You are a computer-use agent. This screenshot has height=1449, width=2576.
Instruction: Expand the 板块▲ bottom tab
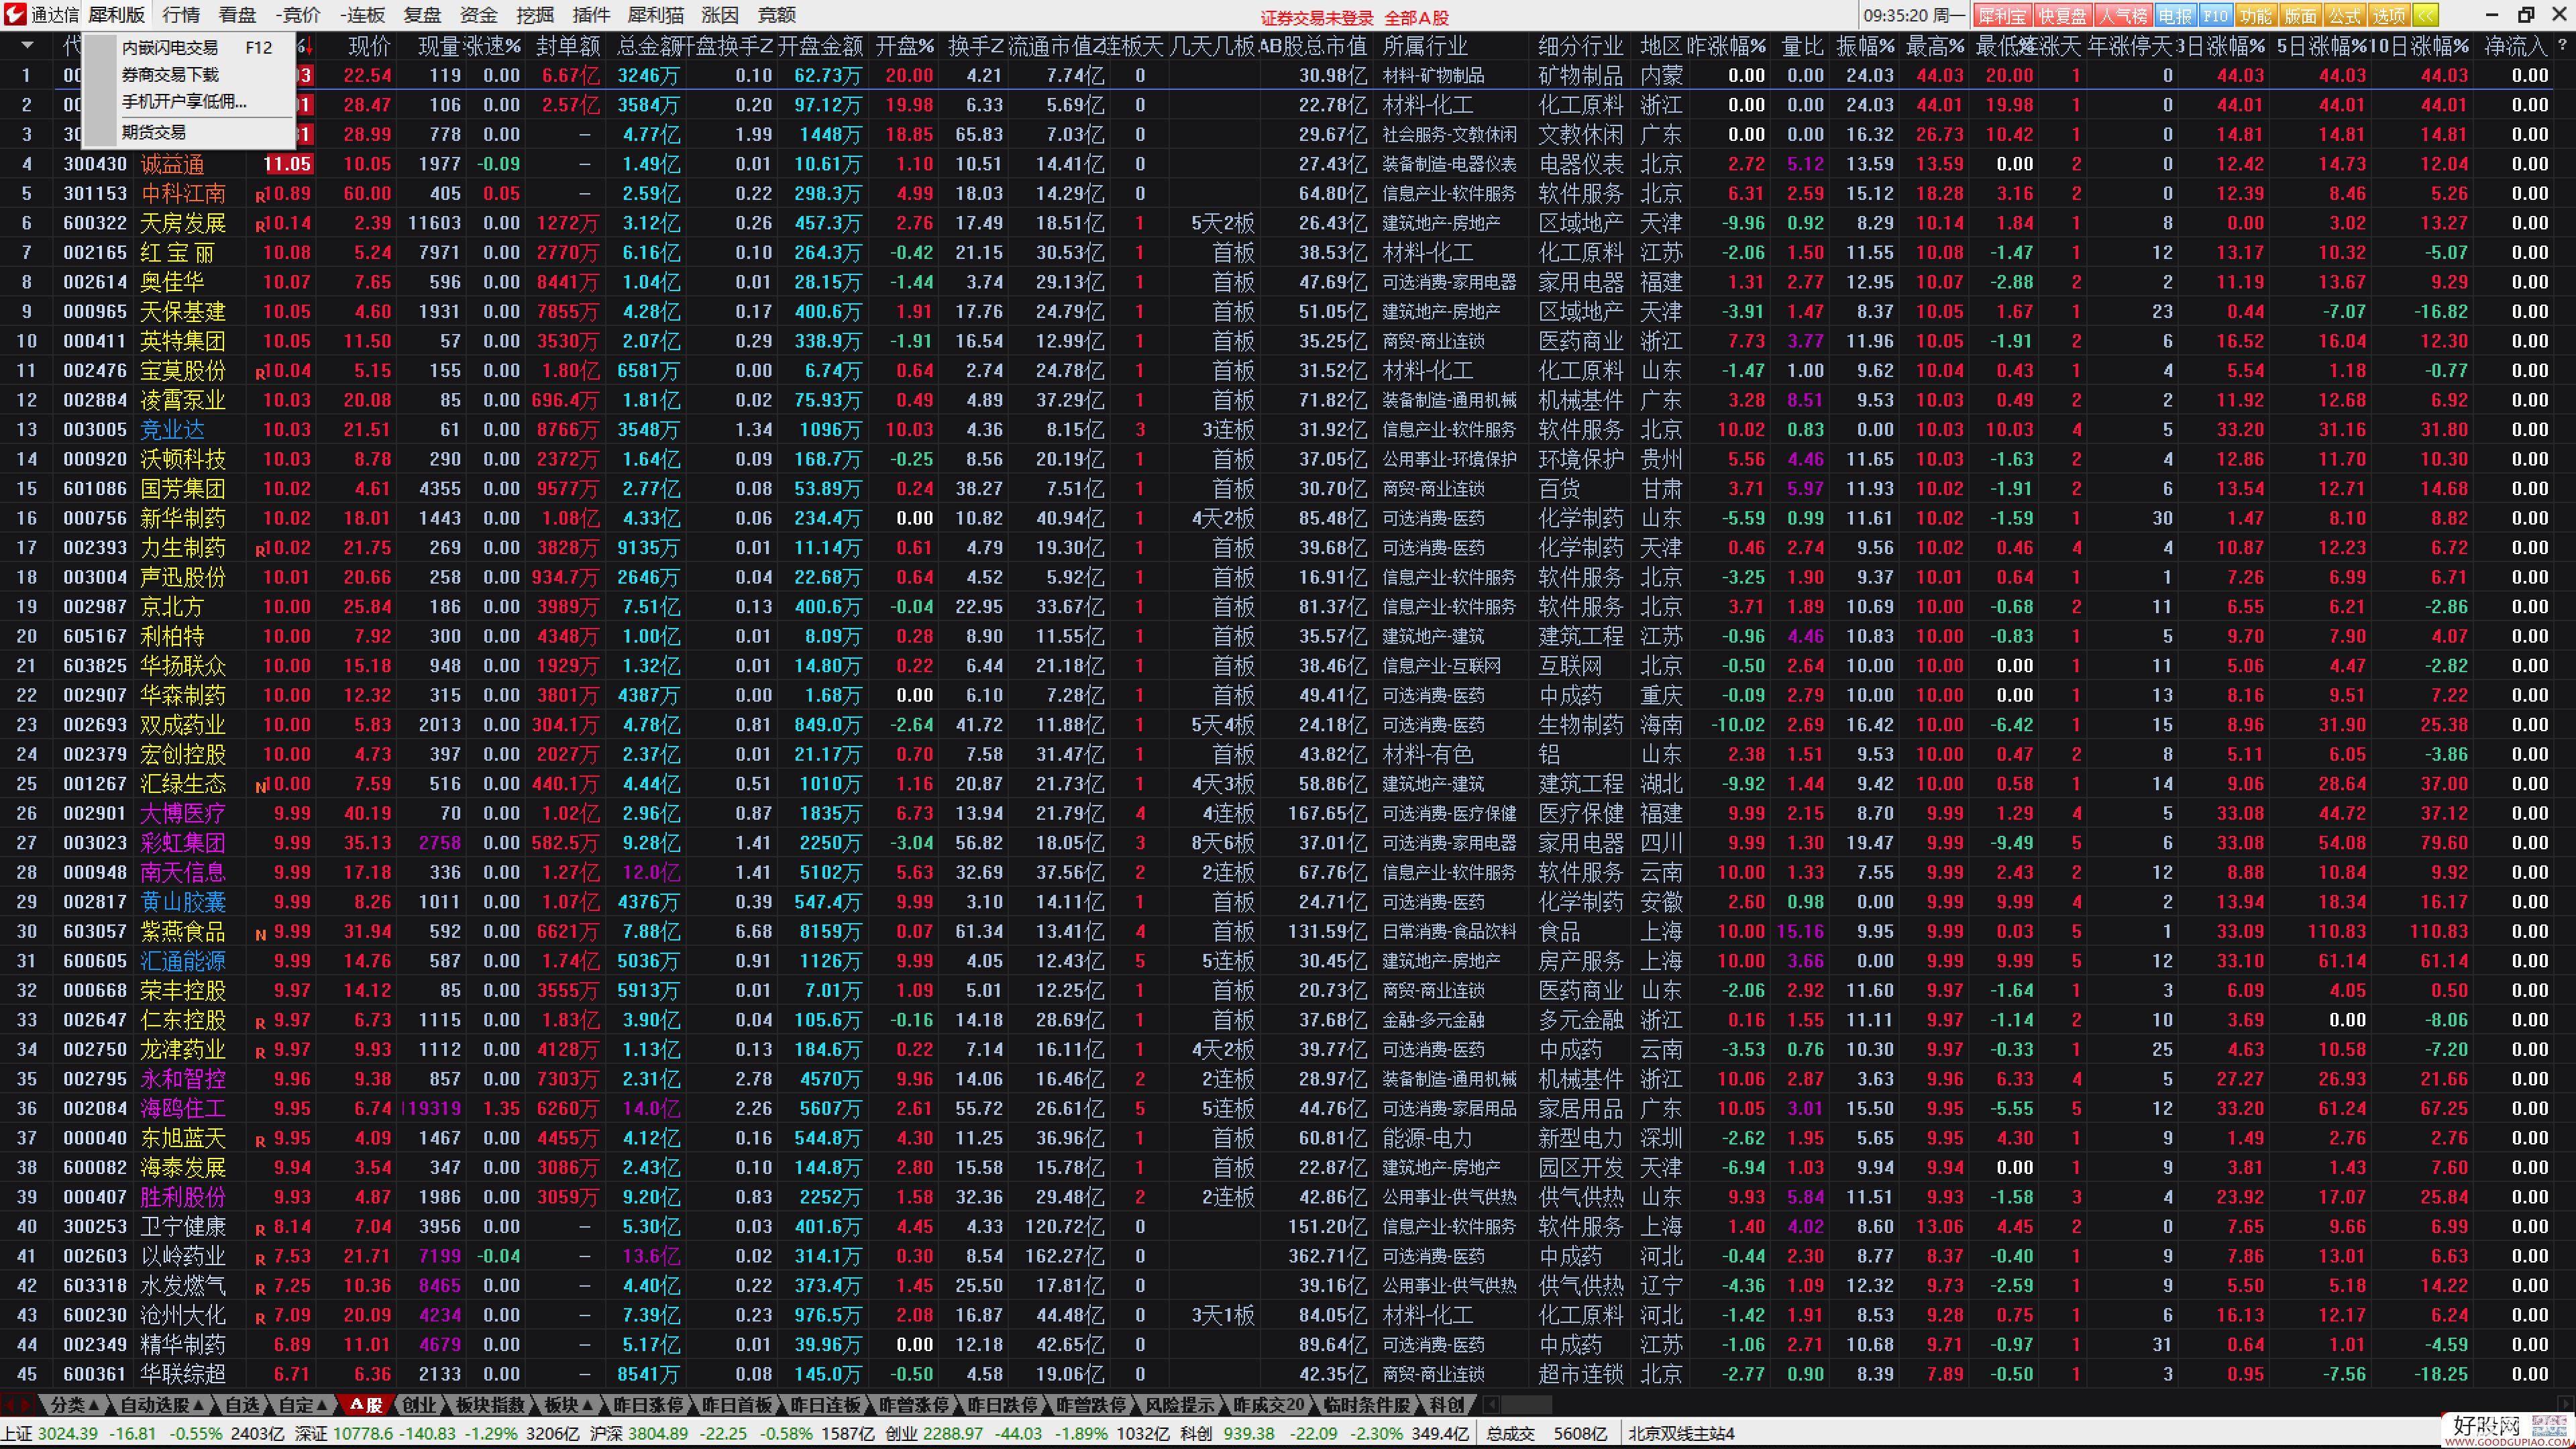569,1404
